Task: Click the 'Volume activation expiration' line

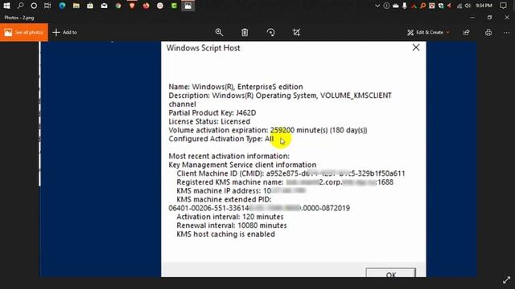Action: [268, 130]
